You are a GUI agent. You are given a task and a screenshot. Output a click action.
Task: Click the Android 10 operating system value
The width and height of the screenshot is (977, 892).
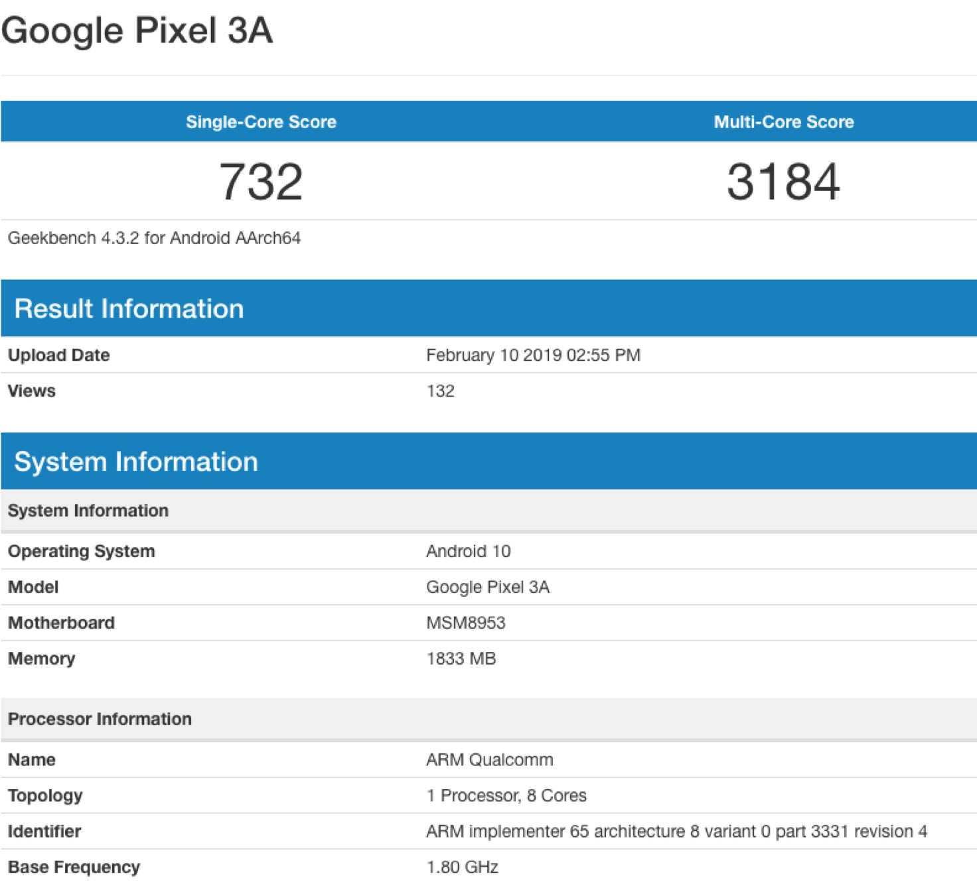(x=468, y=552)
